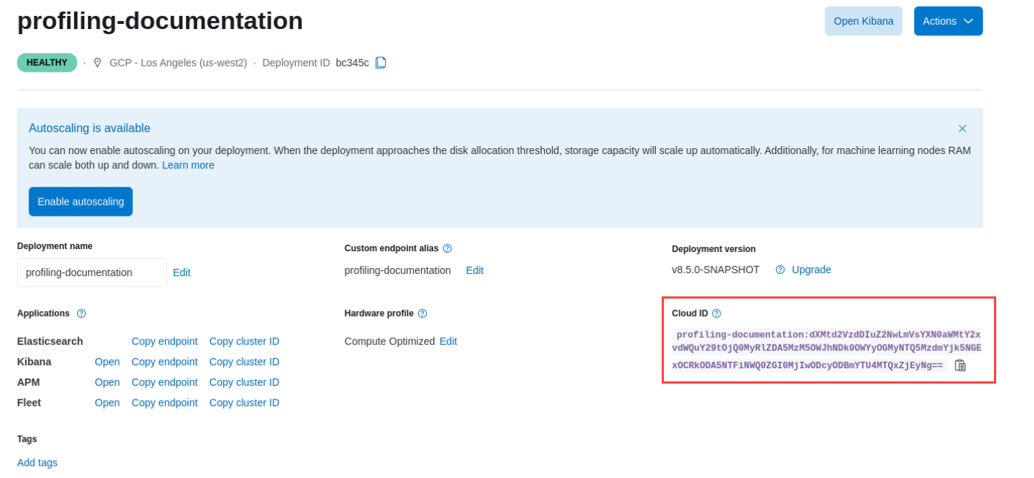Open the Fleet application
1034x478 pixels.
[107, 402]
